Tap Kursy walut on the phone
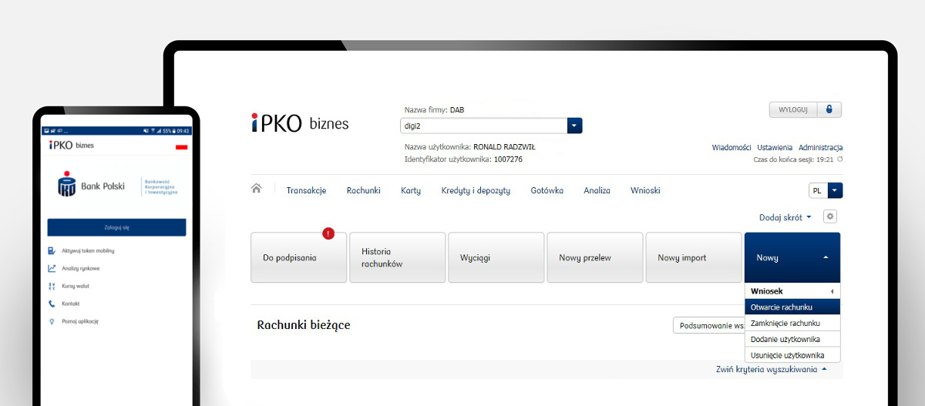Image resolution: width=925 pixels, height=406 pixels. 76,286
